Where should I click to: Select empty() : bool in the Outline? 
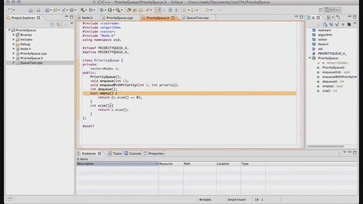[332, 86]
